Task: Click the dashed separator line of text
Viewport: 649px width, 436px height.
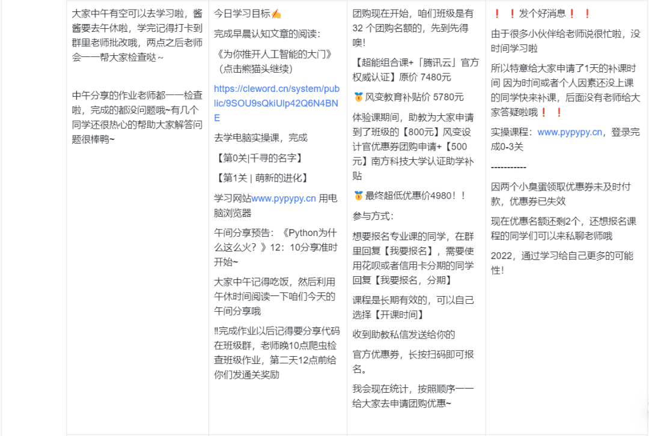Action: point(509,167)
